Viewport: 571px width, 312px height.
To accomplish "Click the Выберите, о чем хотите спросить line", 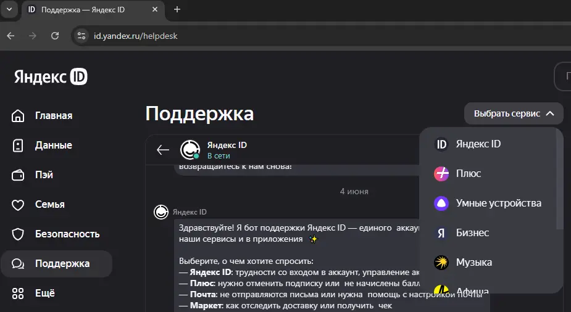I will pyautogui.click(x=246, y=261).
